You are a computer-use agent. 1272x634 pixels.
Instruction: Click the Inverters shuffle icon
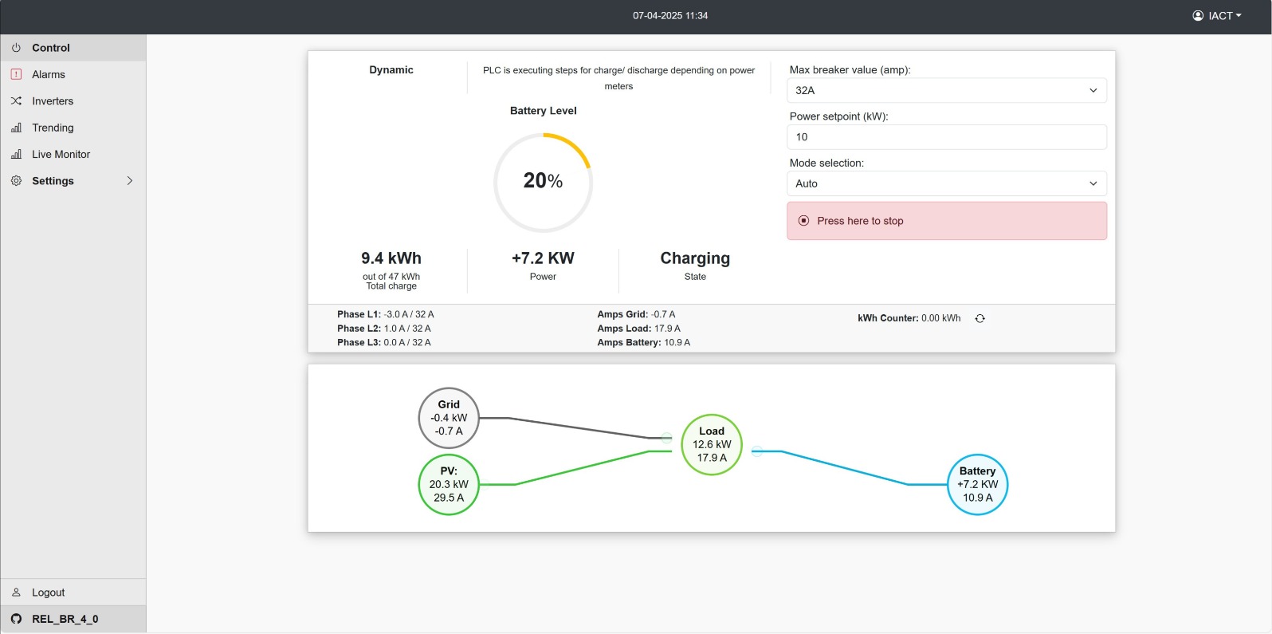coord(16,101)
